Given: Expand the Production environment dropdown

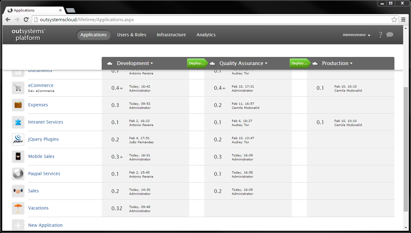Looking at the screenshot, I should point(337,63).
